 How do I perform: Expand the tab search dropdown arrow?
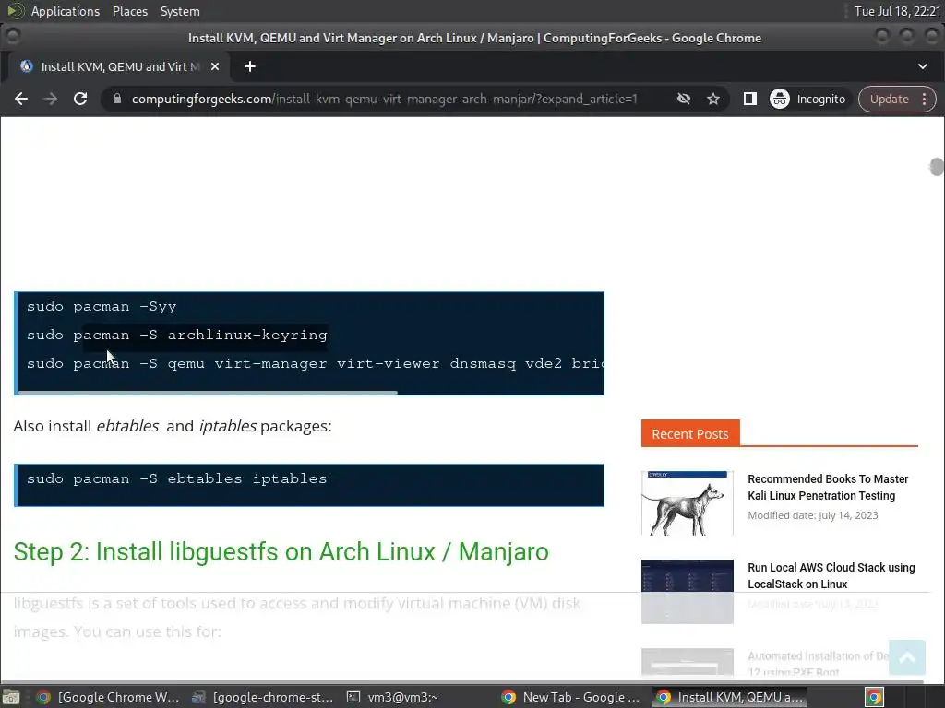coord(922,66)
